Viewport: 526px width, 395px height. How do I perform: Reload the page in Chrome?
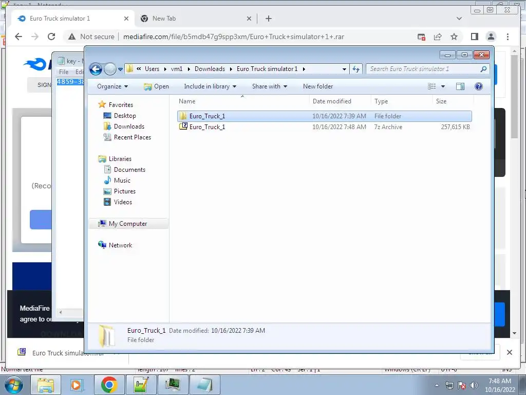tap(51, 37)
